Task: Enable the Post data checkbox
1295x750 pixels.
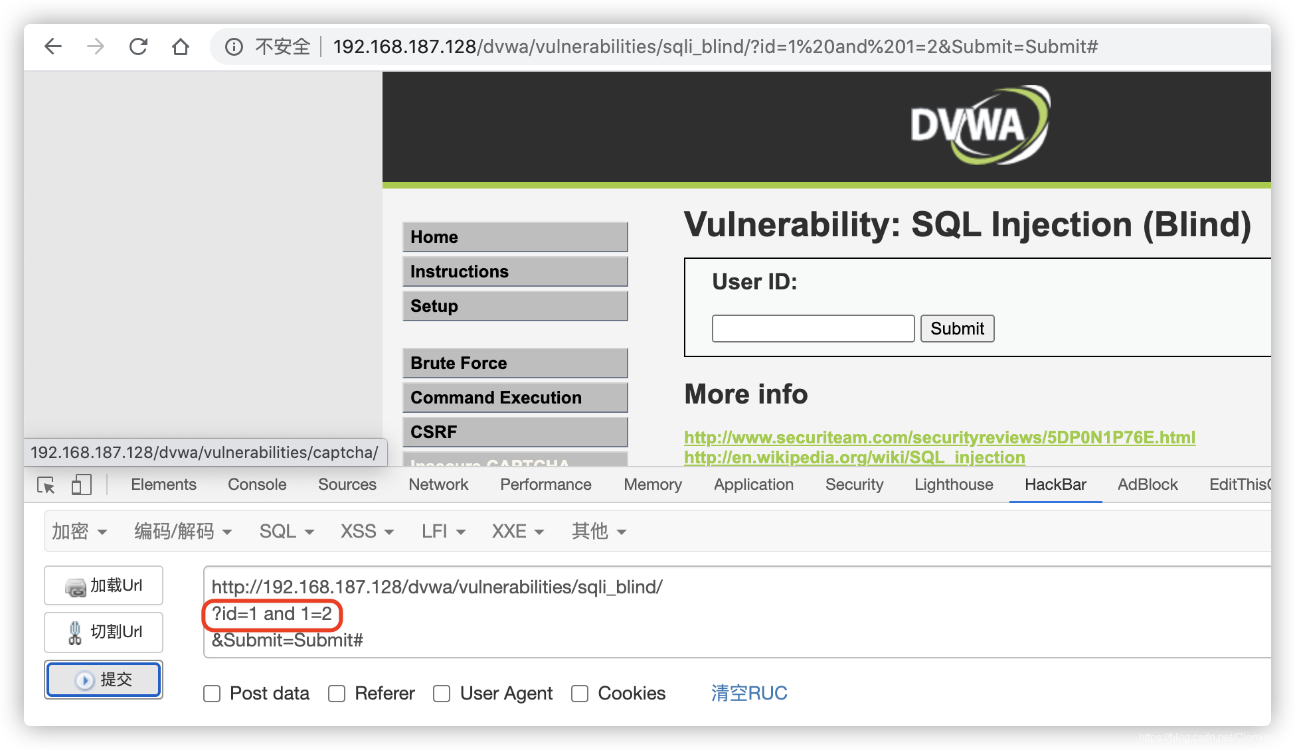Action: 212,694
